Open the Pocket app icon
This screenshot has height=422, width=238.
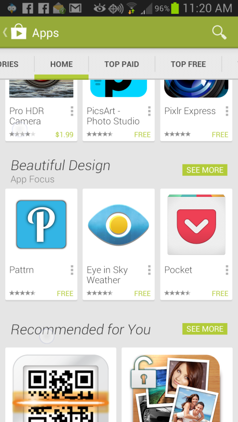pyautogui.click(x=196, y=224)
